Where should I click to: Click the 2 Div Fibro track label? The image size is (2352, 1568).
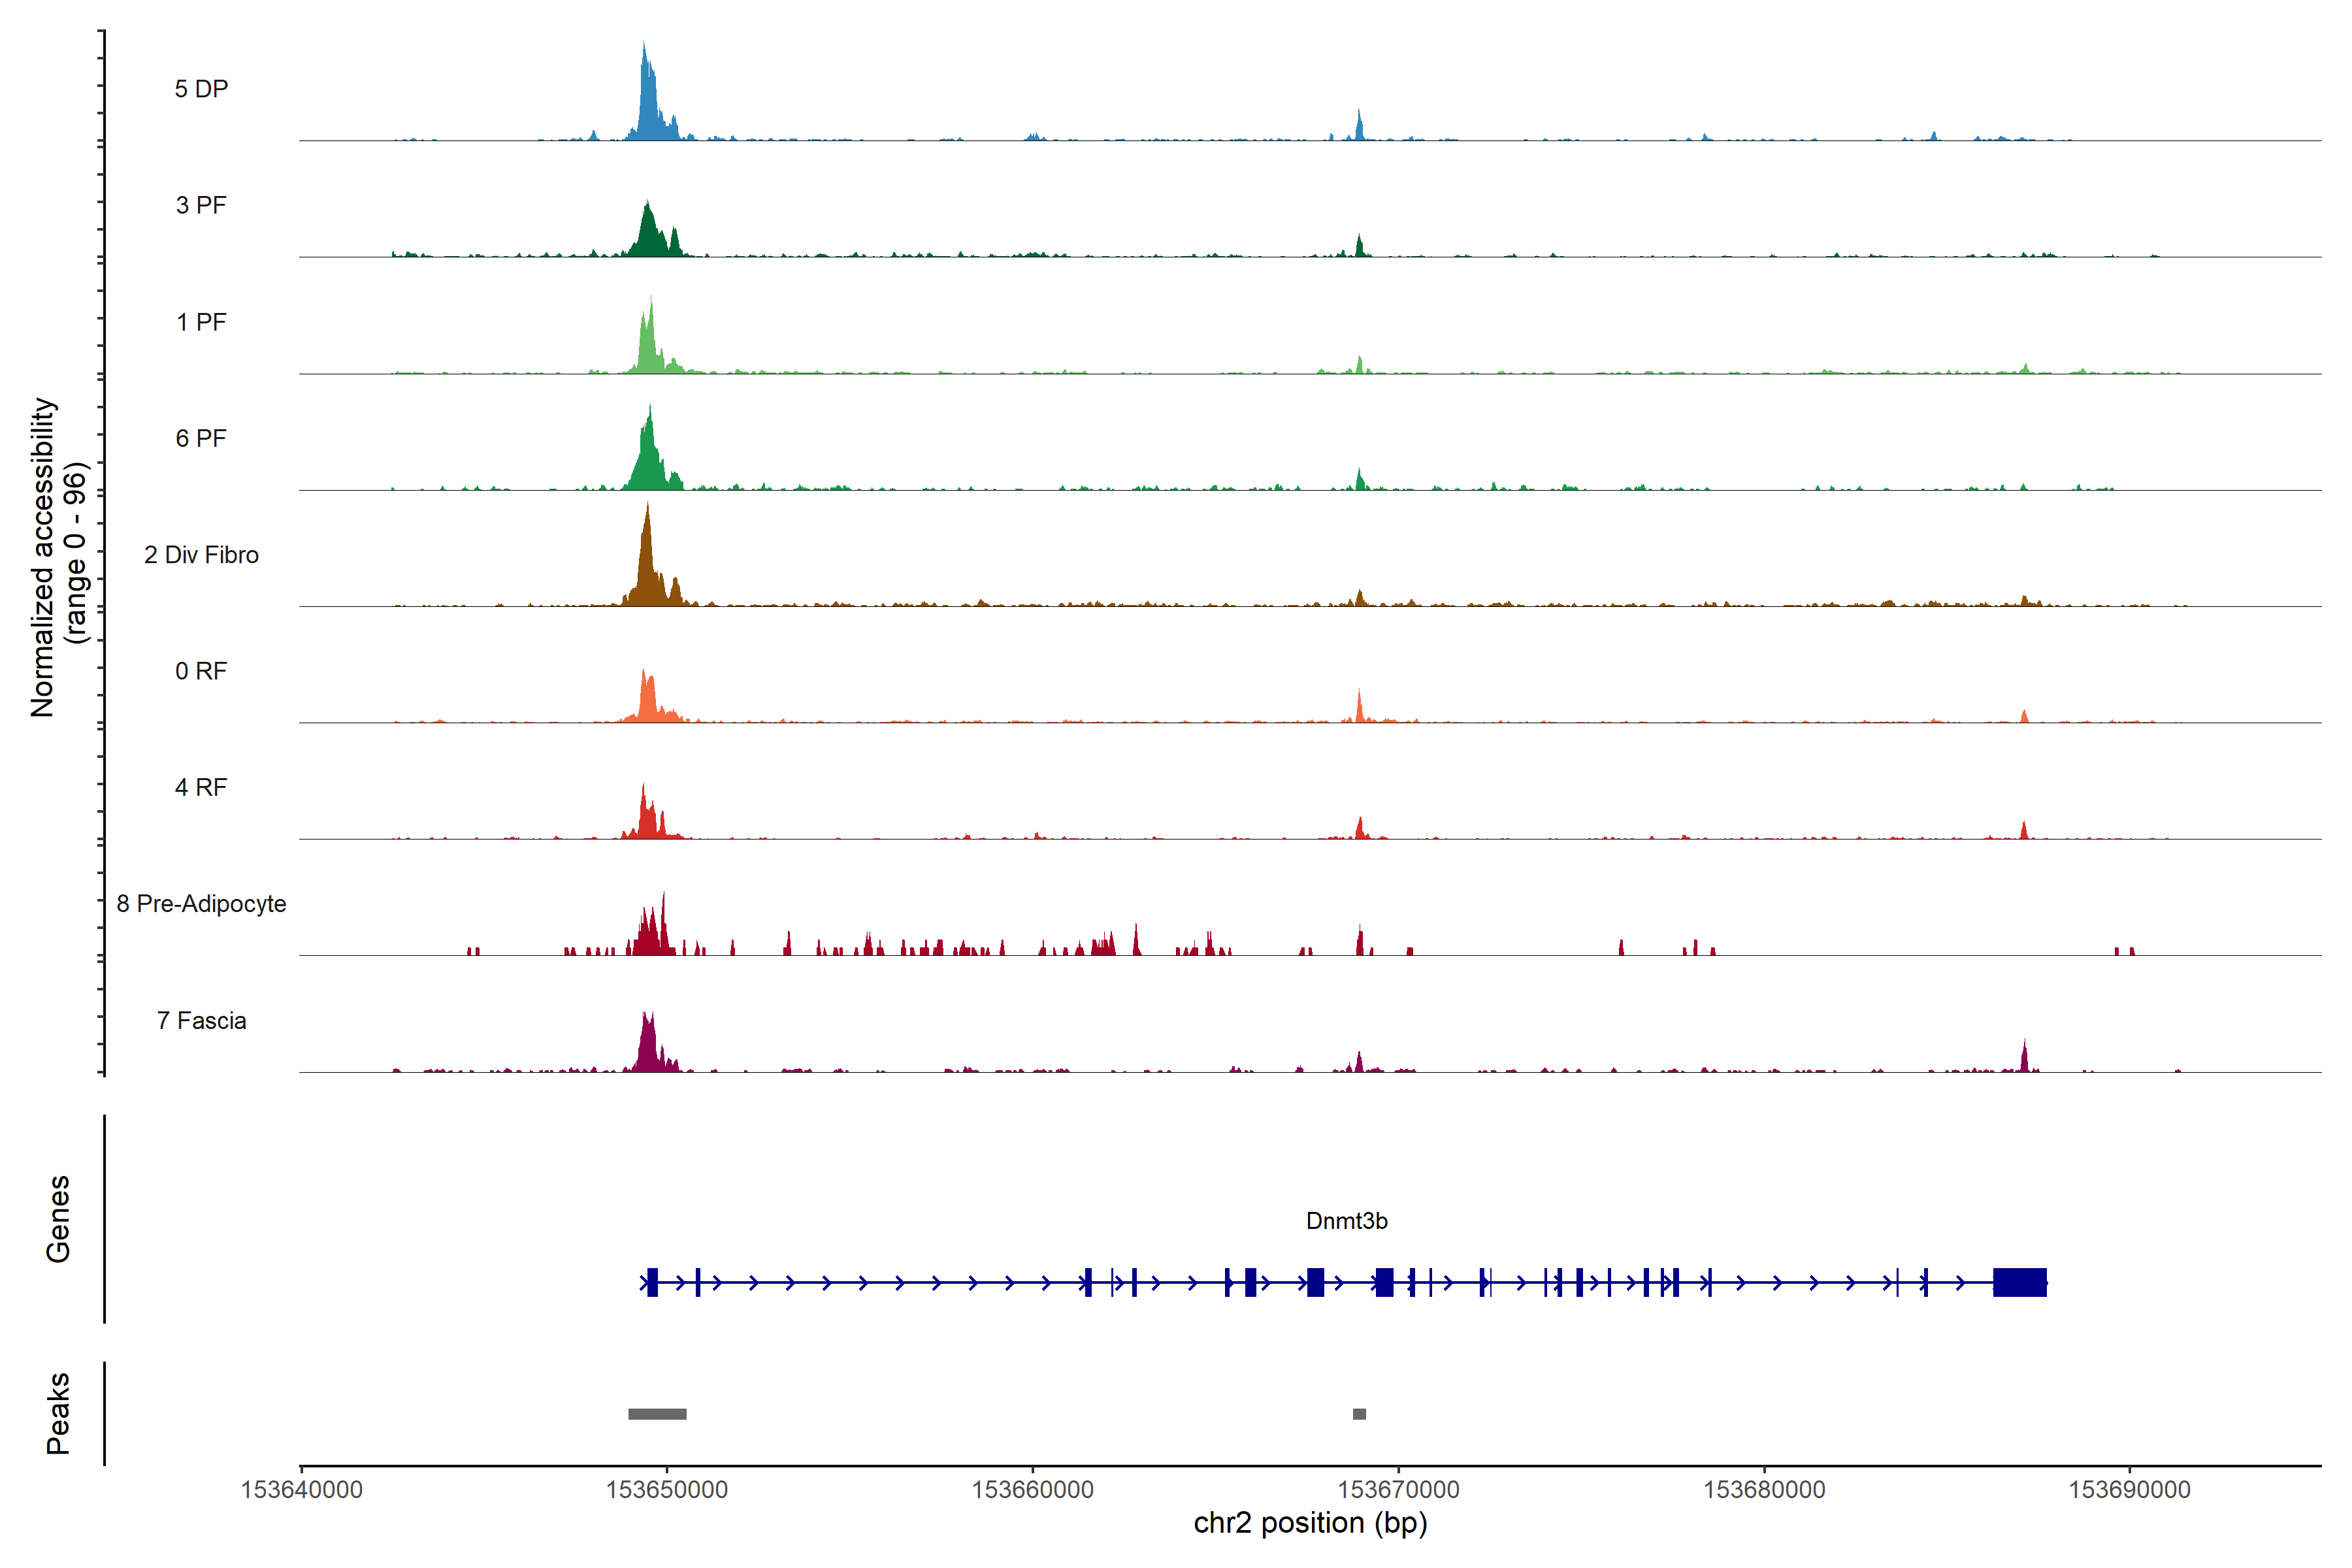click(x=201, y=555)
